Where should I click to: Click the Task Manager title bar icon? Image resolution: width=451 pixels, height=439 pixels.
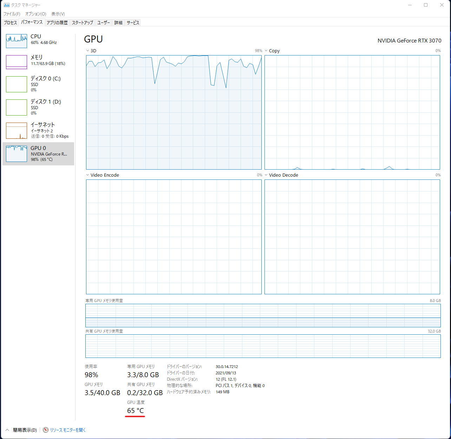click(x=6, y=5)
